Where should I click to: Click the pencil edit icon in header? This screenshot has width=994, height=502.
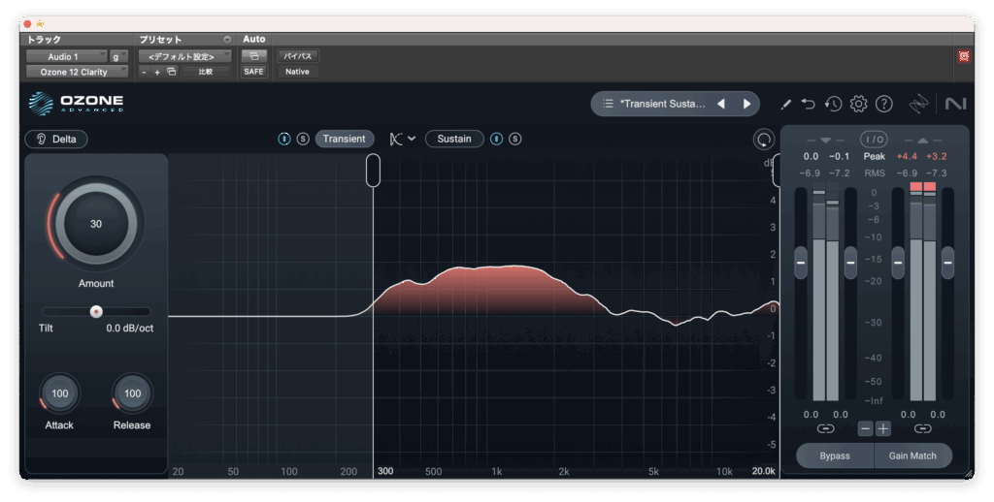pos(786,104)
